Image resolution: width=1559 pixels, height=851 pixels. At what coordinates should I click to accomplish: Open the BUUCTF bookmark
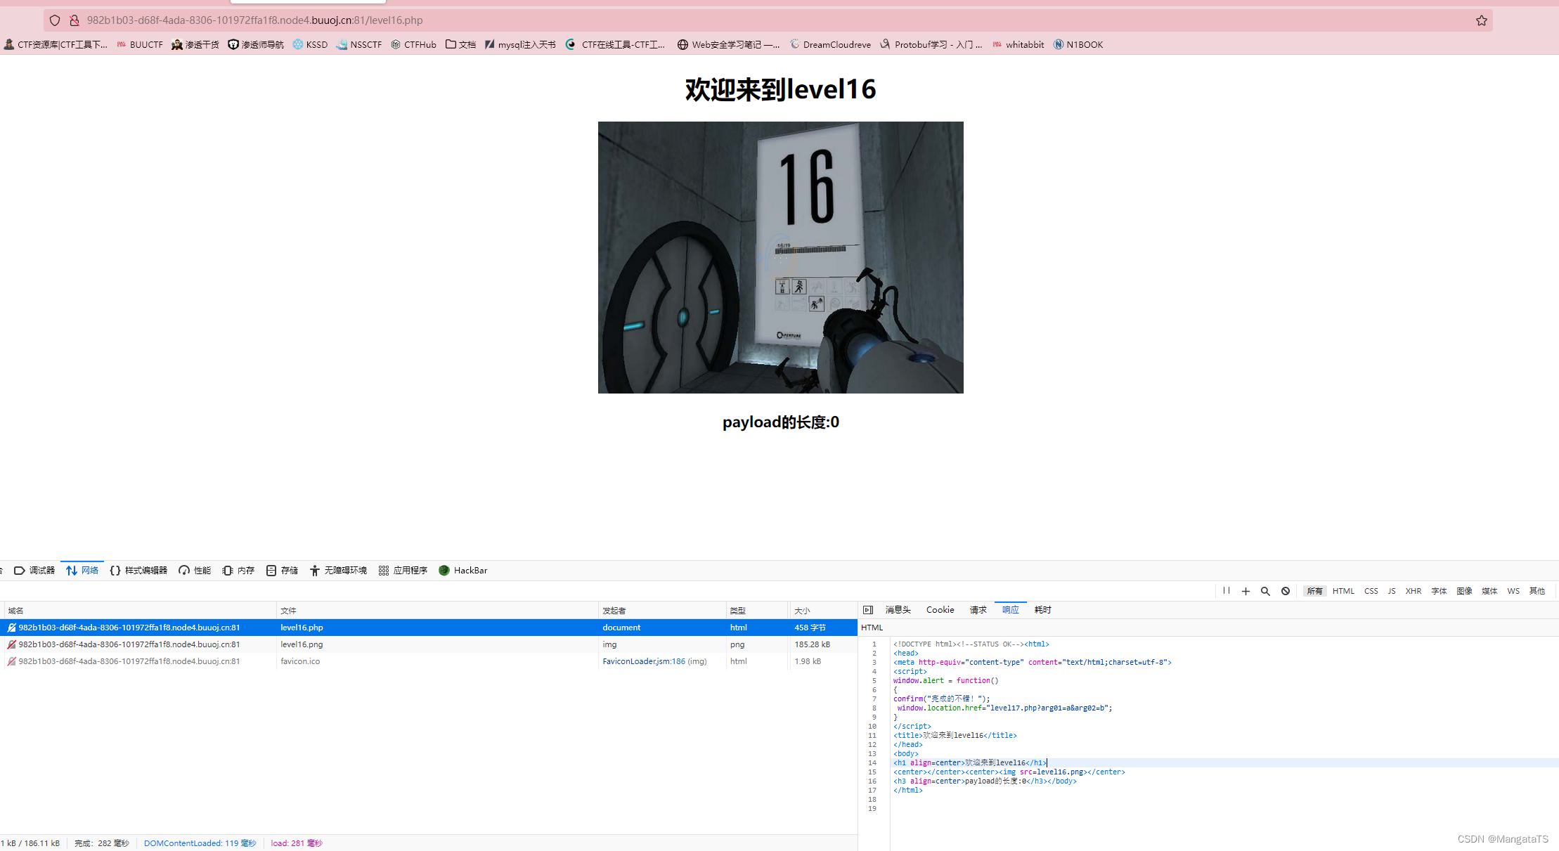tap(140, 44)
